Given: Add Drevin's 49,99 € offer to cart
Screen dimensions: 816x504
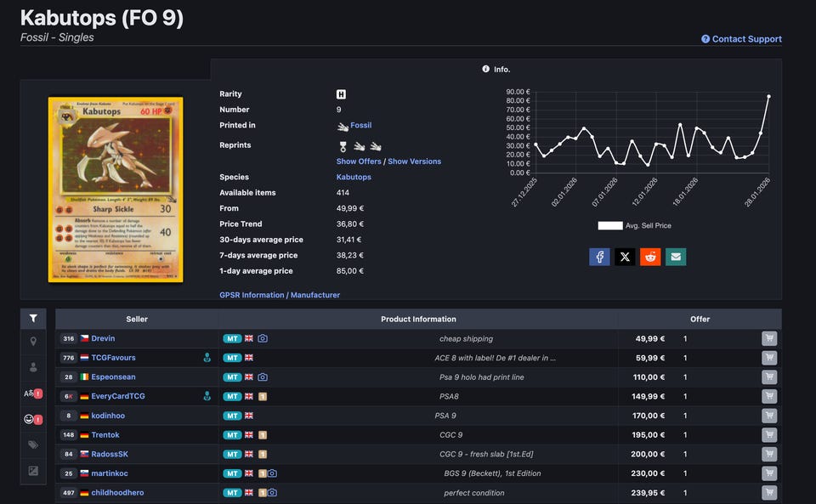Looking at the screenshot, I should click(x=769, y=338).
